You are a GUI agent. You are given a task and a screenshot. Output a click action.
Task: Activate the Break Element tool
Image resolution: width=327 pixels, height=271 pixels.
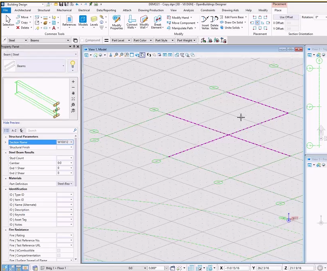(157, 22)
